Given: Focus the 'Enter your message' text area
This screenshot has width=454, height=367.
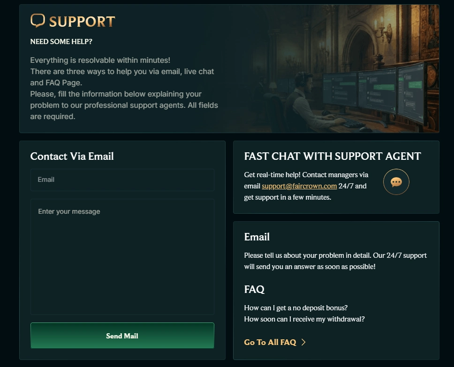Looking at the screenshot, I should click(122, 256).
